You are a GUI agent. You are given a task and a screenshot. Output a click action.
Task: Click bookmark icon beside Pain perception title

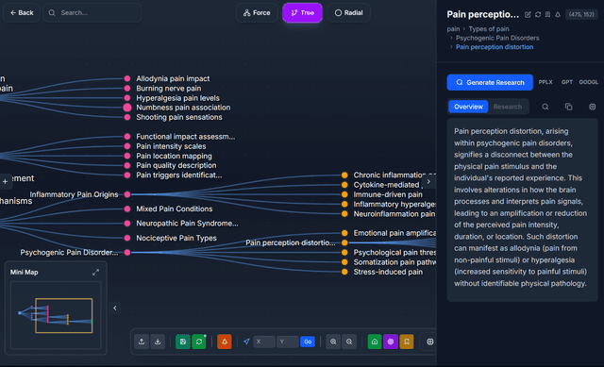(x=547, y=15)
